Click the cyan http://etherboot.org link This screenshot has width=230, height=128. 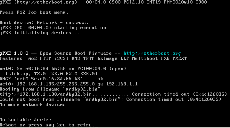coord(152,53)
